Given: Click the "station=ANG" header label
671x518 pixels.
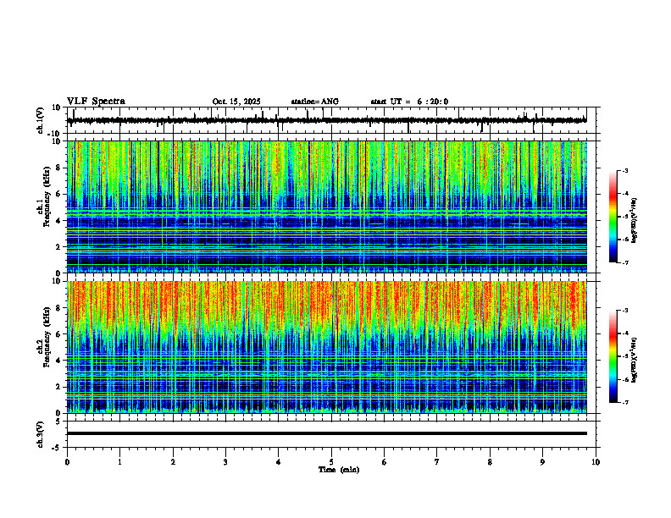Looking at the screenshot, I should (315, 102).
